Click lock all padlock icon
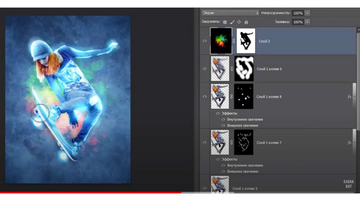360x201 pixels. tap(246, 22)
